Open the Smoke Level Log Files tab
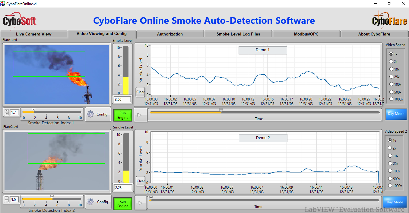This screenshot has height=213, width=409. pyautogui.click(x=238, y=34)
